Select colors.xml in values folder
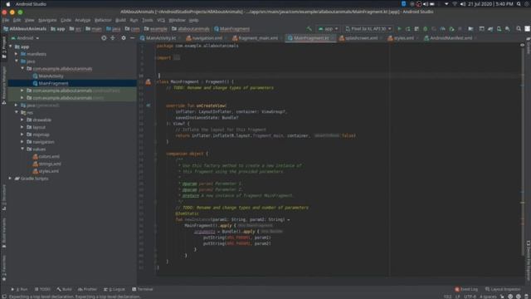Screen dimensions: 531x299 coord(49,156)
